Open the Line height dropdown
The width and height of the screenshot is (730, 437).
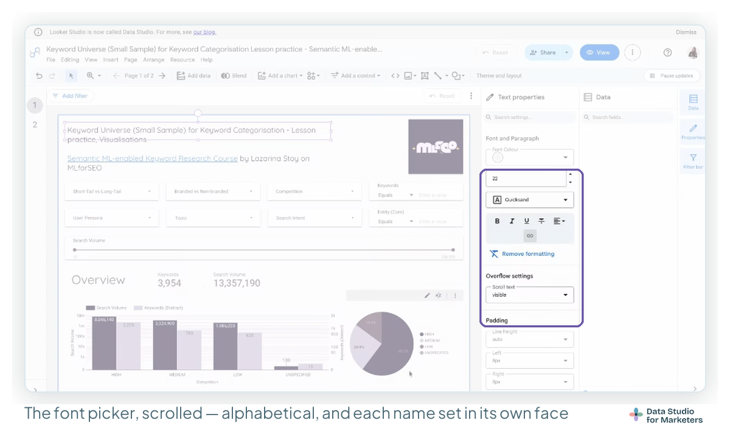529,339
